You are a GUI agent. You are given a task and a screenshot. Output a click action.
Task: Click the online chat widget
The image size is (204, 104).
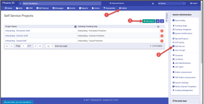click(x=18, y=102)
